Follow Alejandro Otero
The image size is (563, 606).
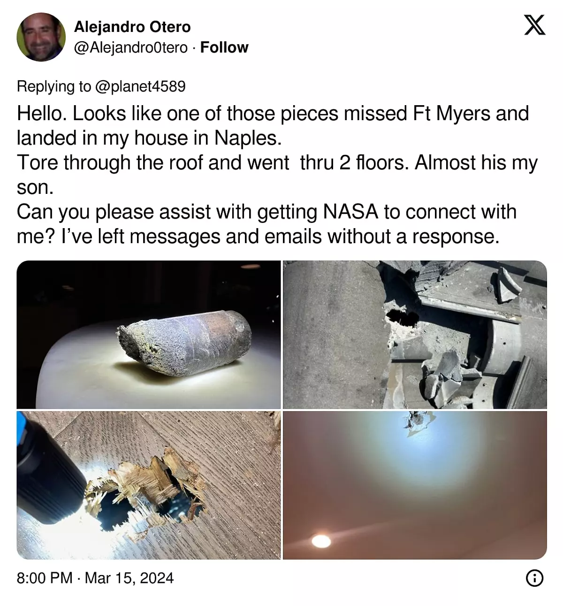(x=224, y=47)
